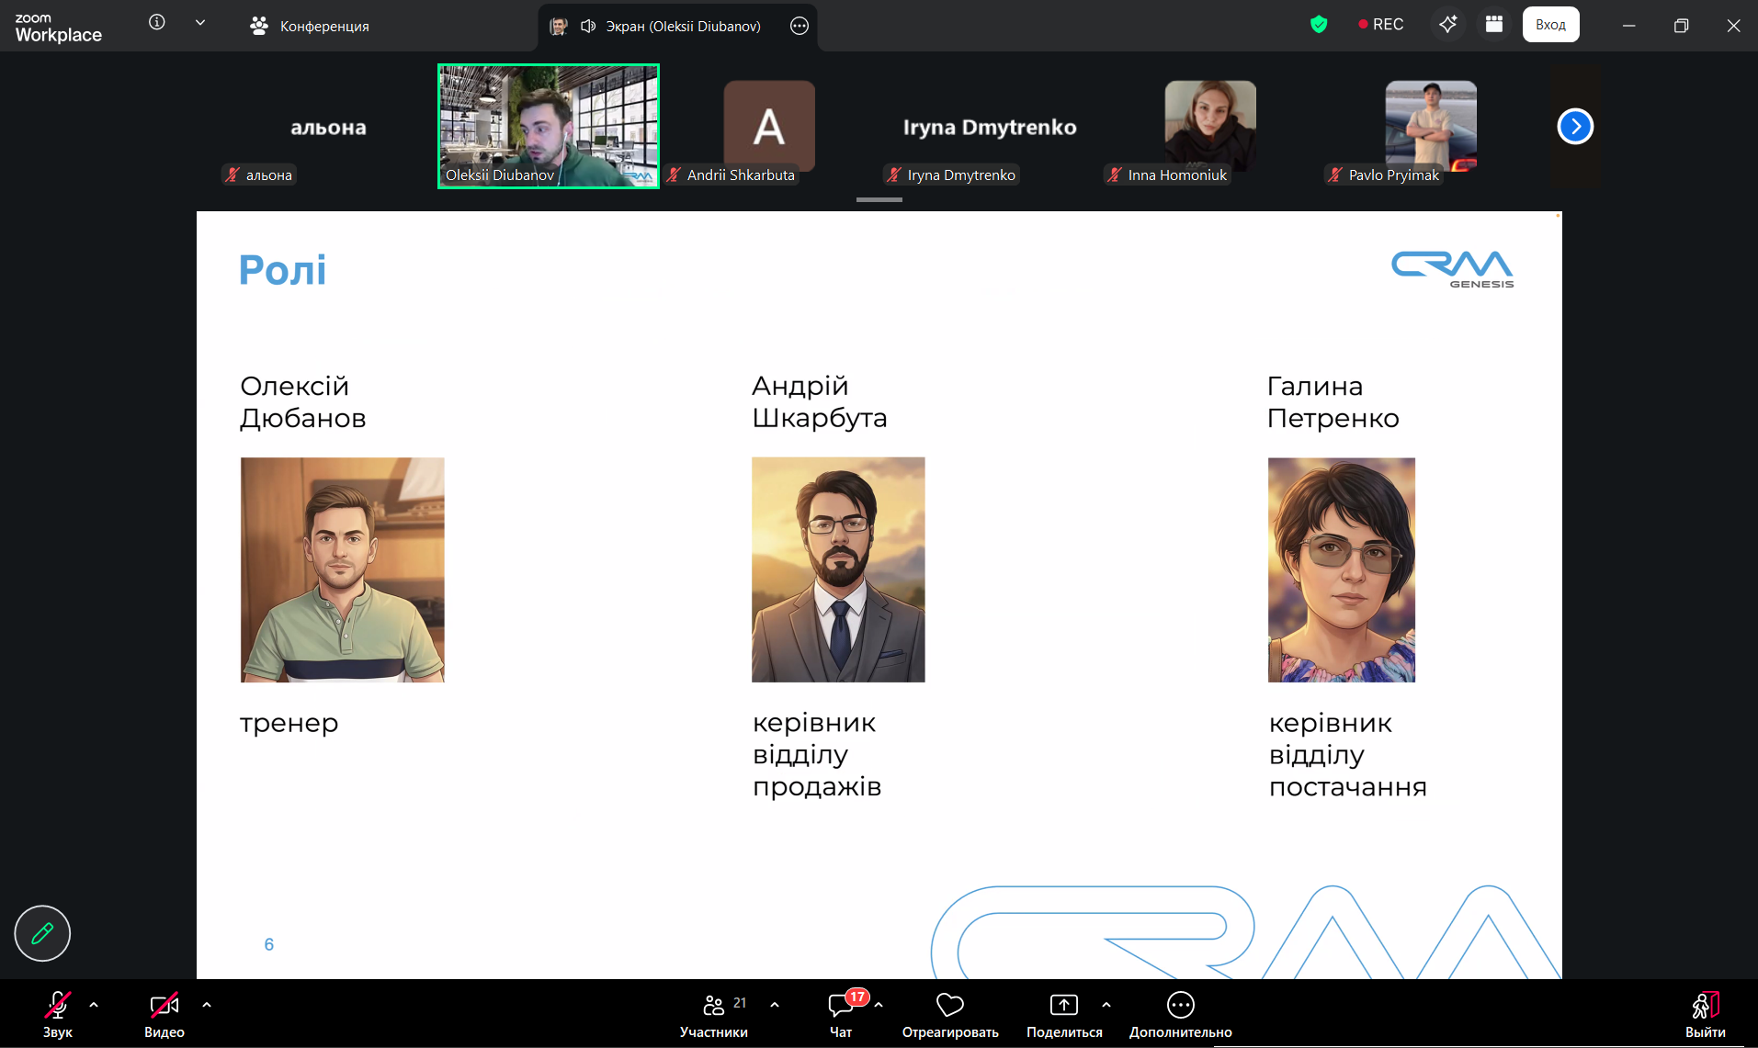
Task: Open the Чат panel
Action: (x=841, y=1013)
